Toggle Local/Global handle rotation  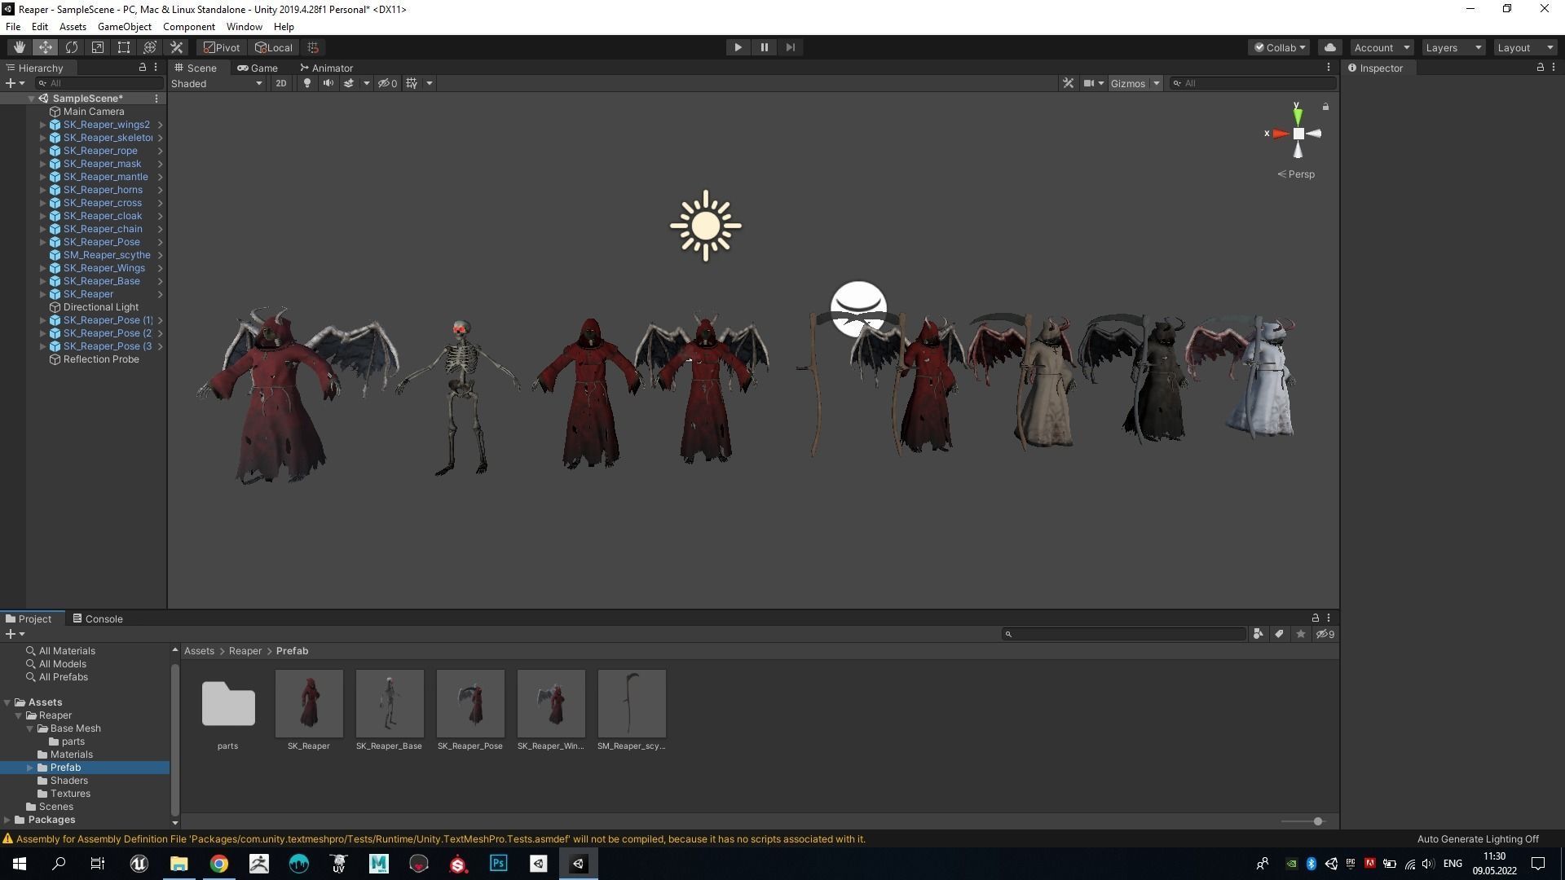[274, 47]
